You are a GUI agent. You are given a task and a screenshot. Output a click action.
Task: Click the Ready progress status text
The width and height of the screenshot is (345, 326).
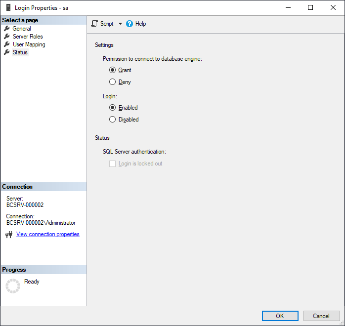pos(32,282)
